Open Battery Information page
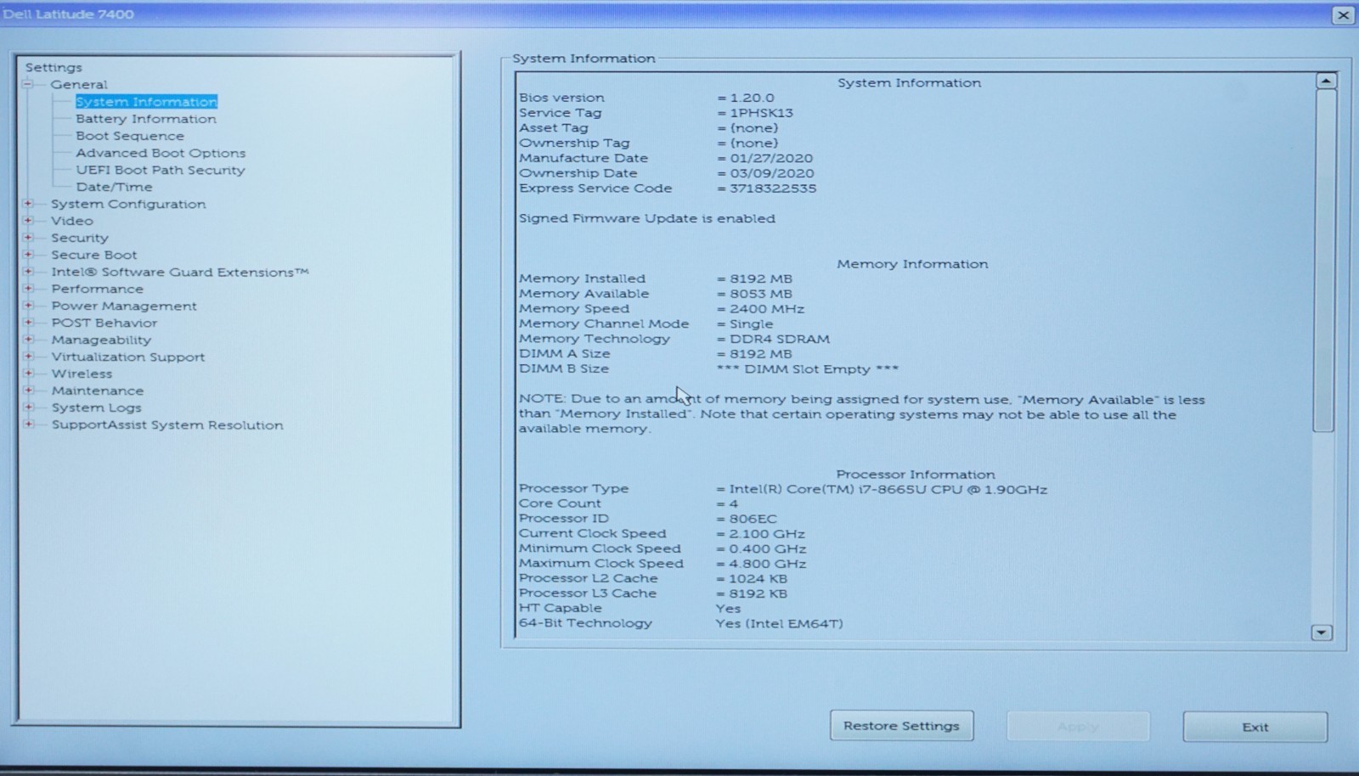 click(146, 119)
